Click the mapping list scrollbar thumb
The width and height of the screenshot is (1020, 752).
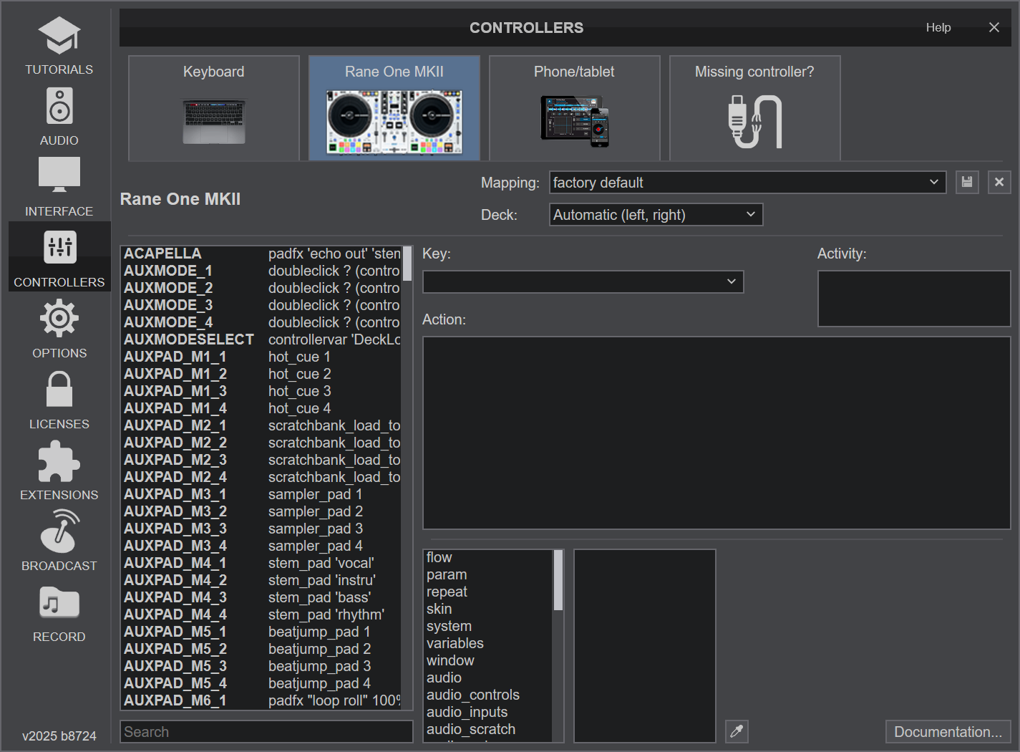pos(407,263)
